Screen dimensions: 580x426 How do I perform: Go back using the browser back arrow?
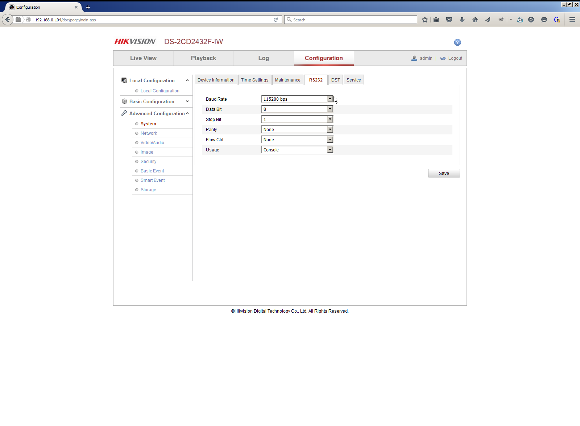[8, 20]
